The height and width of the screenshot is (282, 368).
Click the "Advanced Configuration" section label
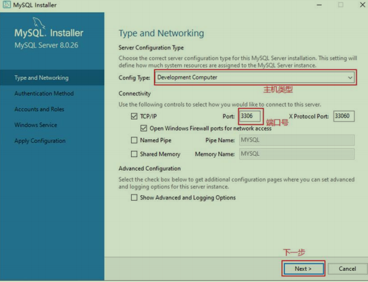point(150,168)
